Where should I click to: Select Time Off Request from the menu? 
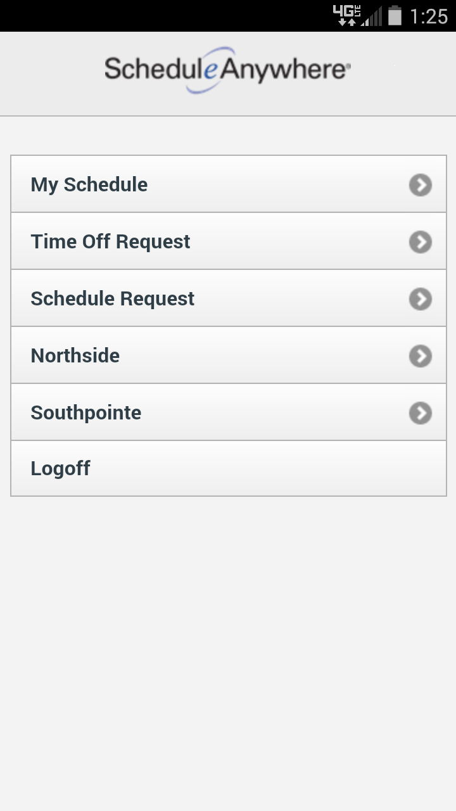click(x=110, y=241)
